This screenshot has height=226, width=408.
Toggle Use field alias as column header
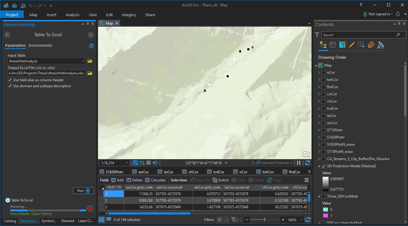click(10, 80)
